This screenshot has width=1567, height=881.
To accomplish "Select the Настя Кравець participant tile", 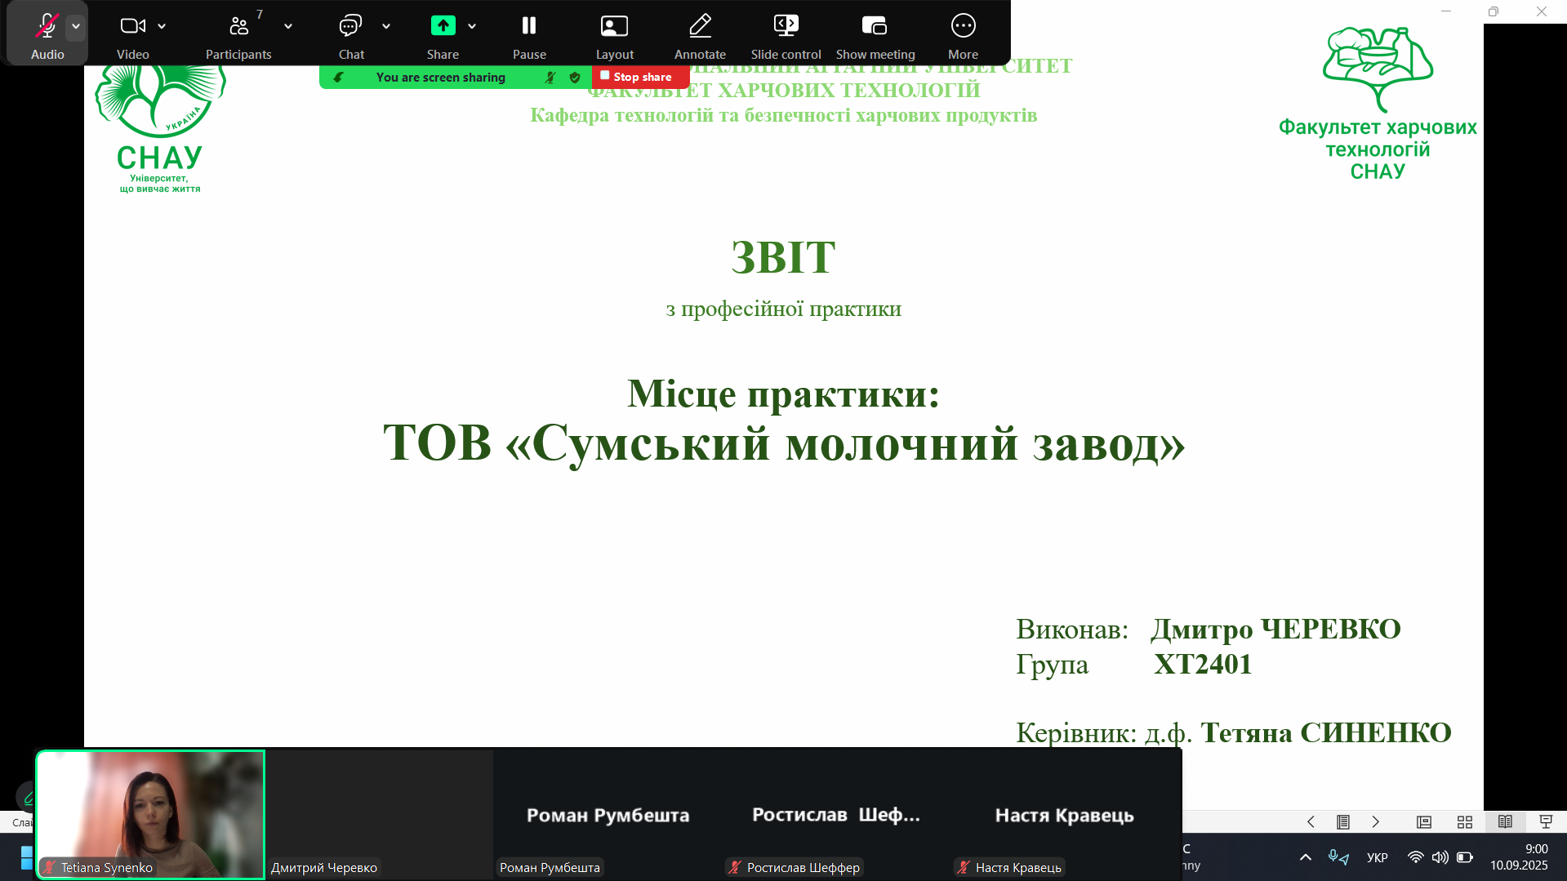I will click(1065, 814).
